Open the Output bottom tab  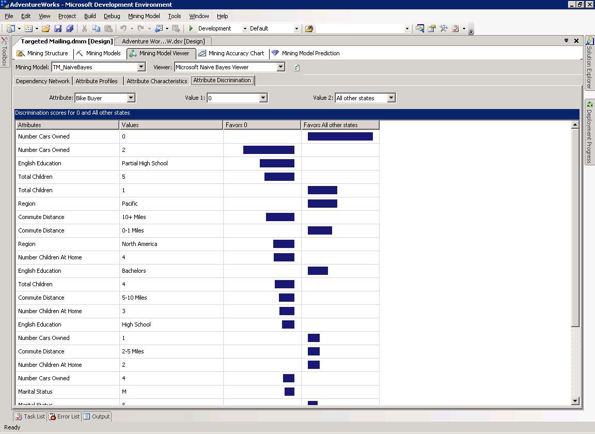[97, 416]
